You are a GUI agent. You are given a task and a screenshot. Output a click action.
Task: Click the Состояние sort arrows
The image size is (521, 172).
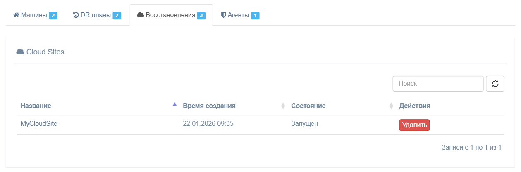click(391, 106)
